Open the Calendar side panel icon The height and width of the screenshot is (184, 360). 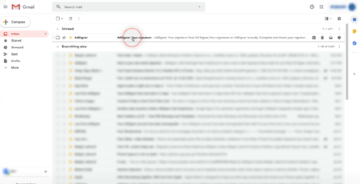(x=354, y=19)
